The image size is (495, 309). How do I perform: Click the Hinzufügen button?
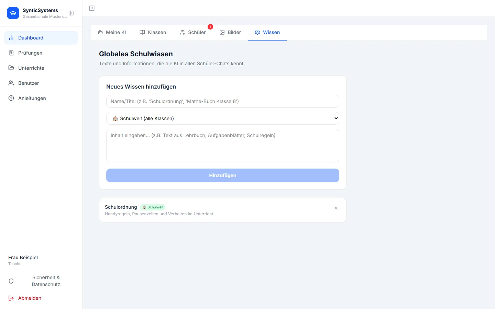tap(223, 175)
